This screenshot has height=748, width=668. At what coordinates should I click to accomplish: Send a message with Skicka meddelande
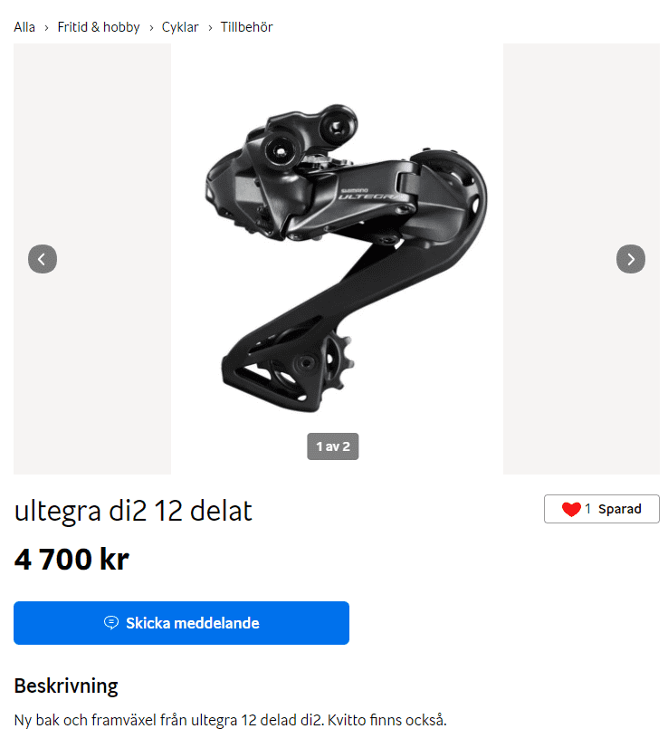pyautogui.click(x=181, y=622)
